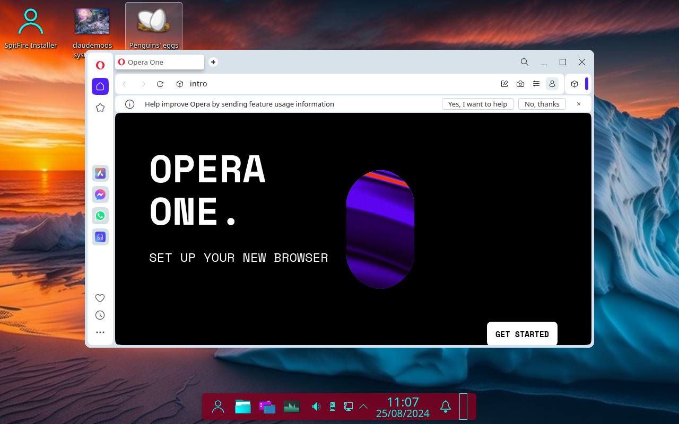Click the show desktop button at the taskbar end
This screenshot has width=679, height=424.
(463, 407)
